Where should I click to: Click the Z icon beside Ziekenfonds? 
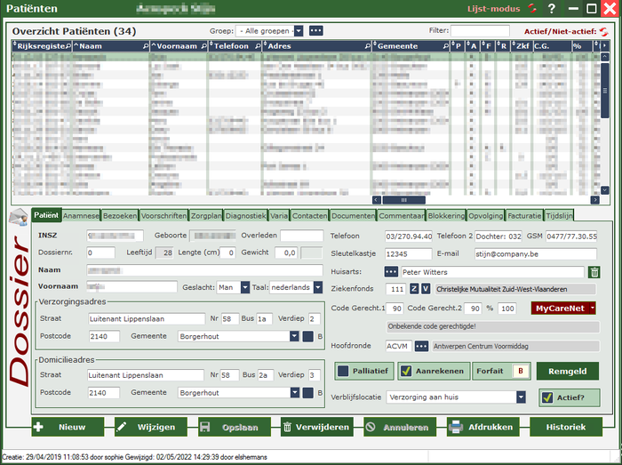414,289
